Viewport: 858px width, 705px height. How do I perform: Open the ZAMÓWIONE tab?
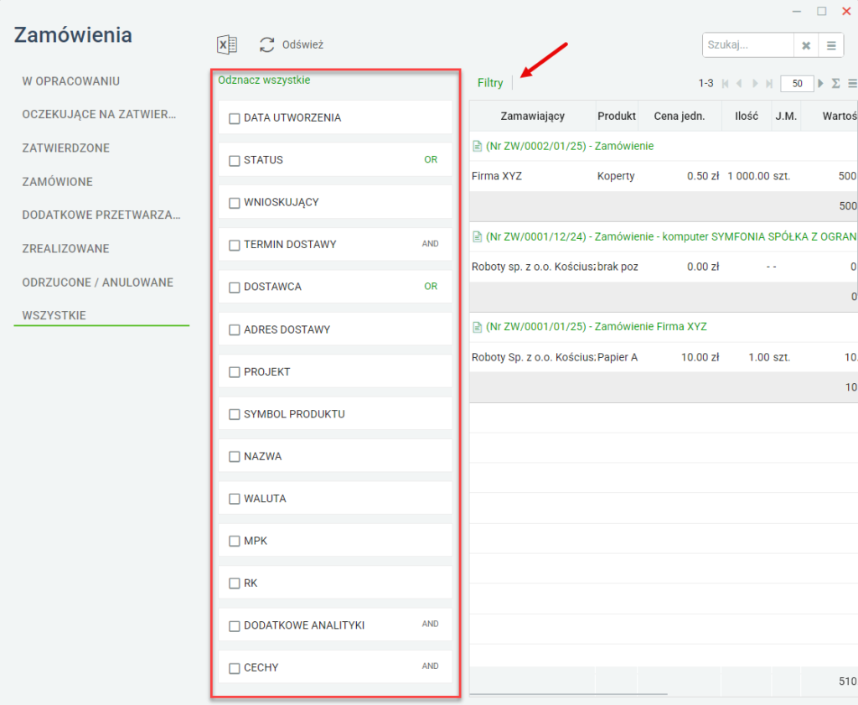coord(58,182)
